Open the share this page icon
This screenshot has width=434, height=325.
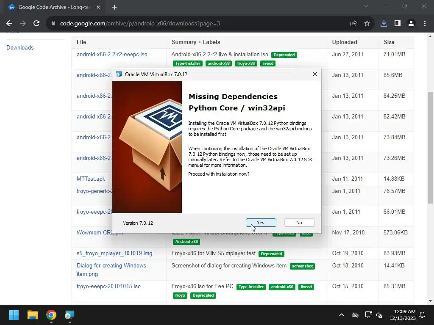pyautogui.click(x=353, y=24)
